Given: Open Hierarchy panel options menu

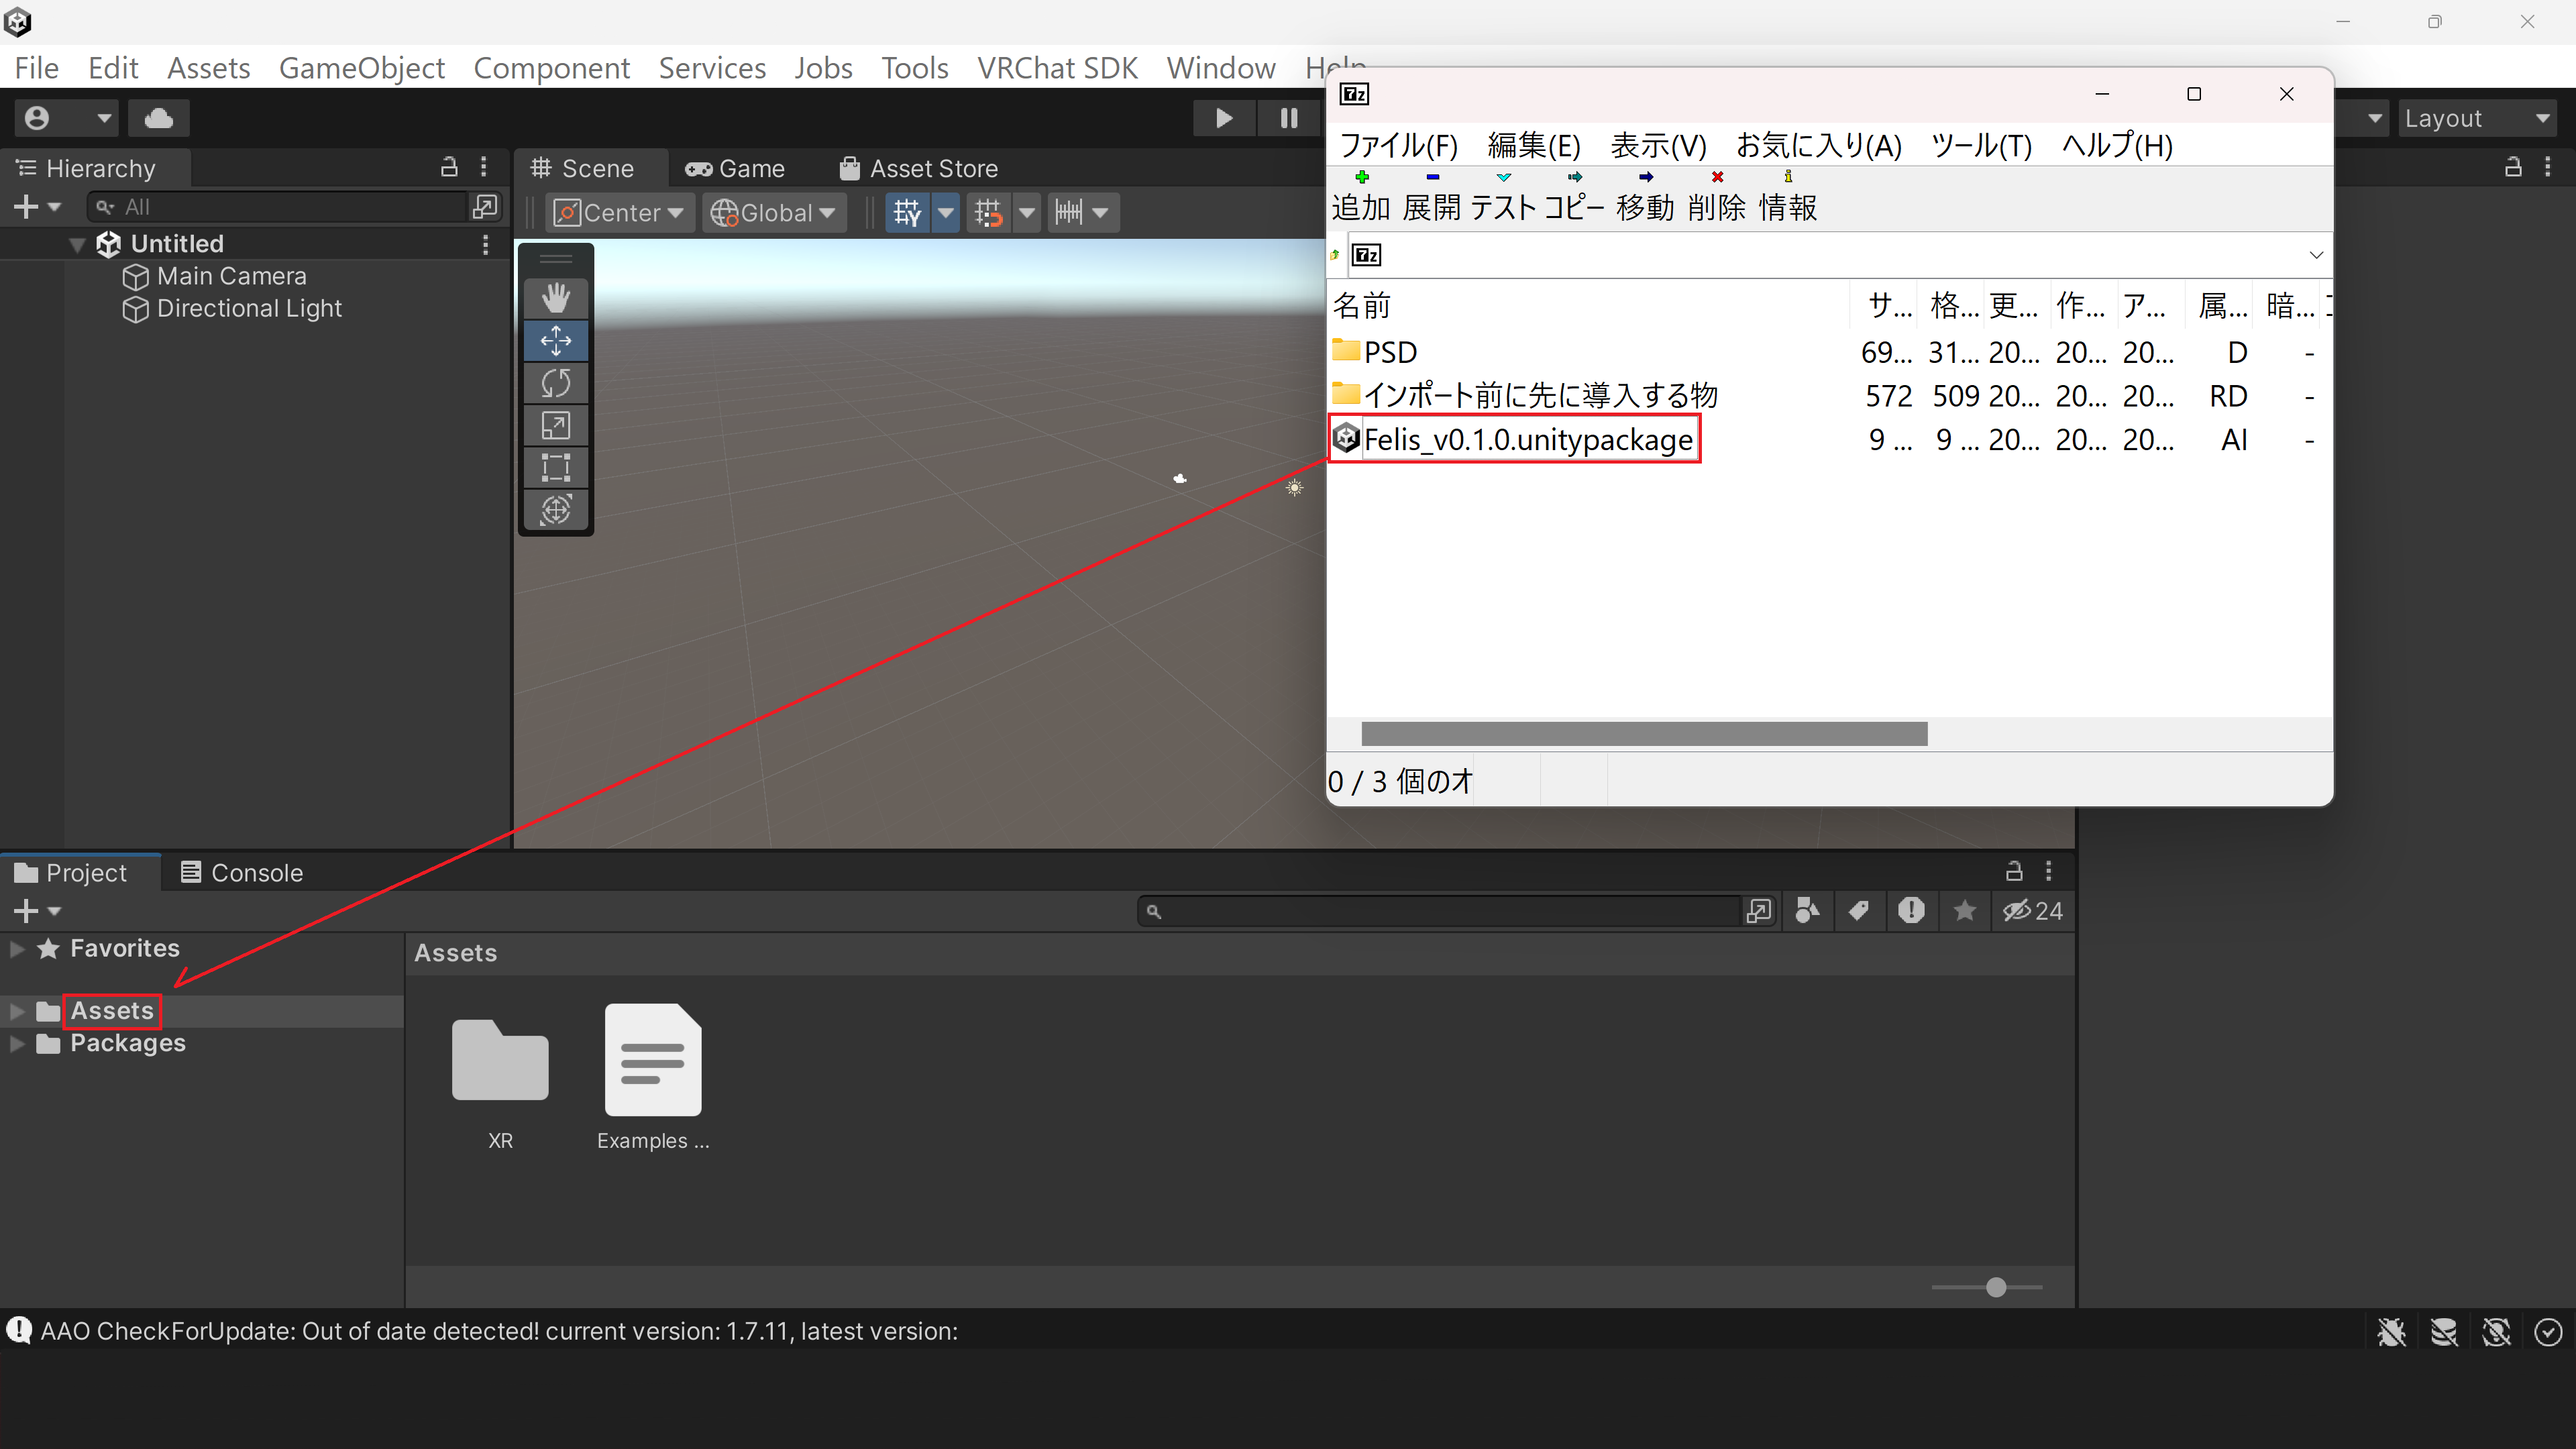Looking at the screenshot, I should 484,167.
